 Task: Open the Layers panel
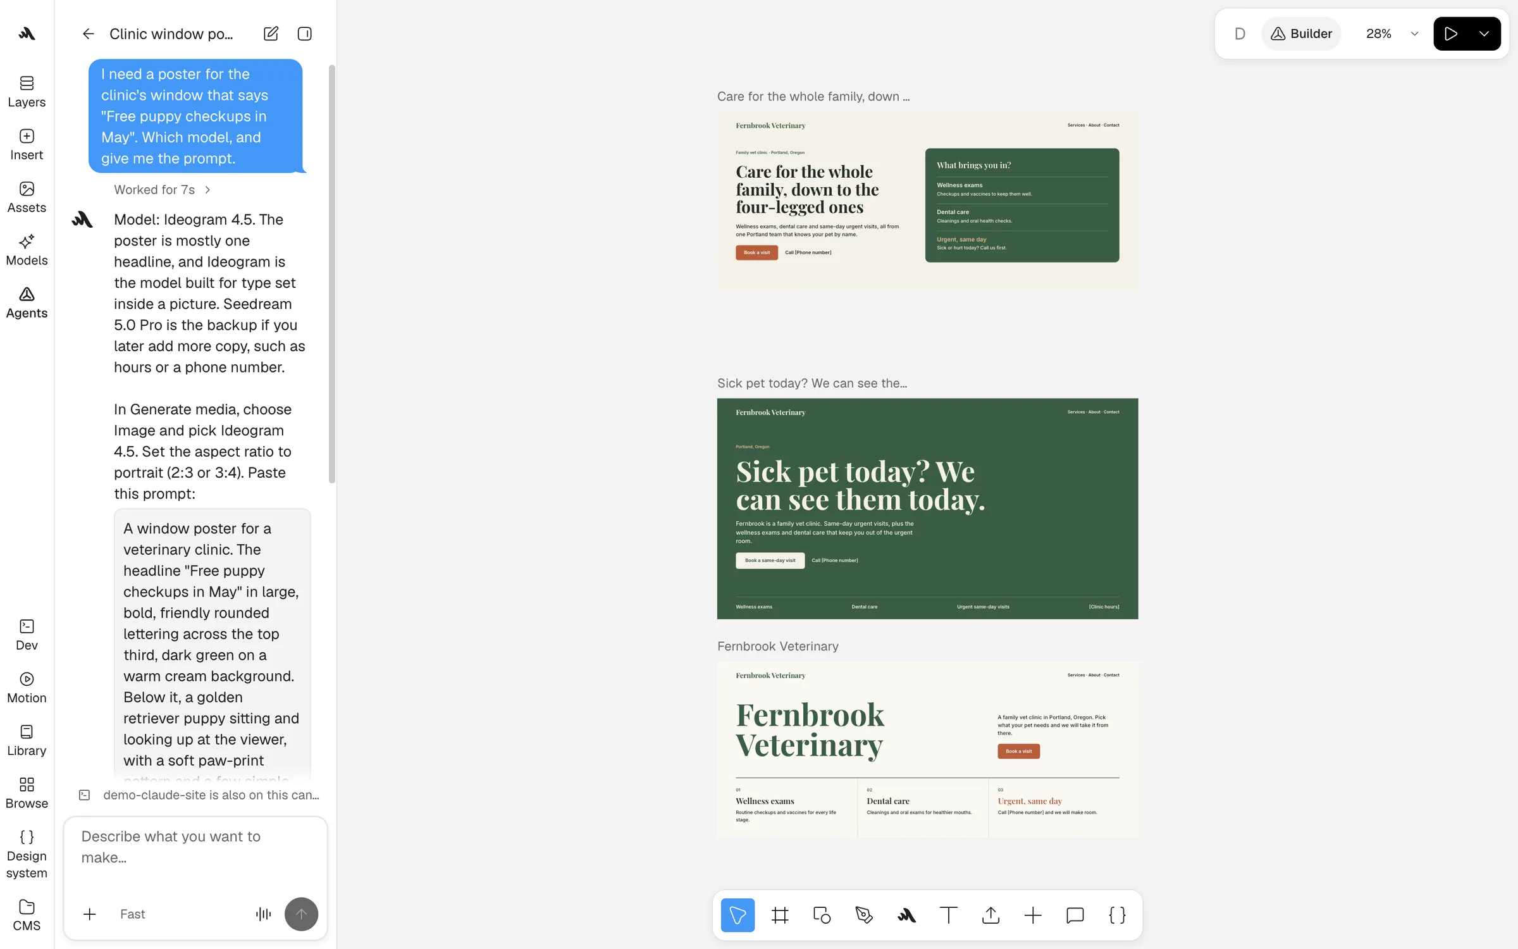coord(27,92)
